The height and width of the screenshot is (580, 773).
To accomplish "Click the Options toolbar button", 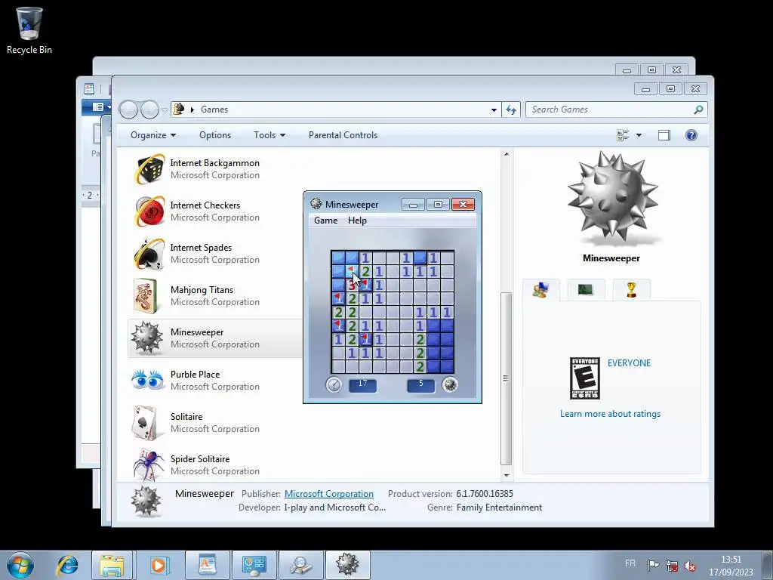I will click(x=215, y=135).
